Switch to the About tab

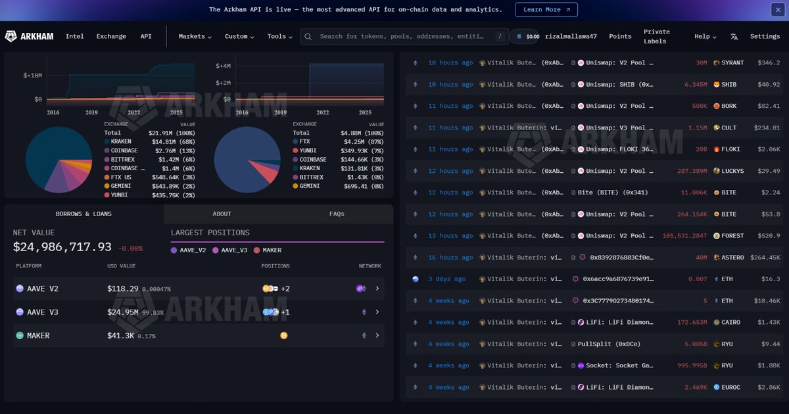pos(222,214)
